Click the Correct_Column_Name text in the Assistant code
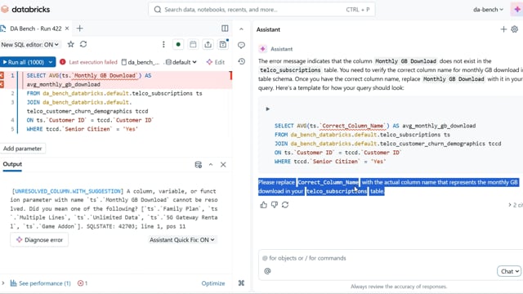Image resolution: width=523 pixels, height=294 pixels. click(x=353, y=126)
